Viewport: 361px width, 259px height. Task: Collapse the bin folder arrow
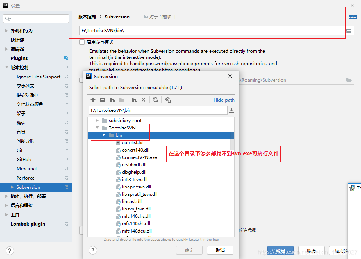(x=104, y=135)
